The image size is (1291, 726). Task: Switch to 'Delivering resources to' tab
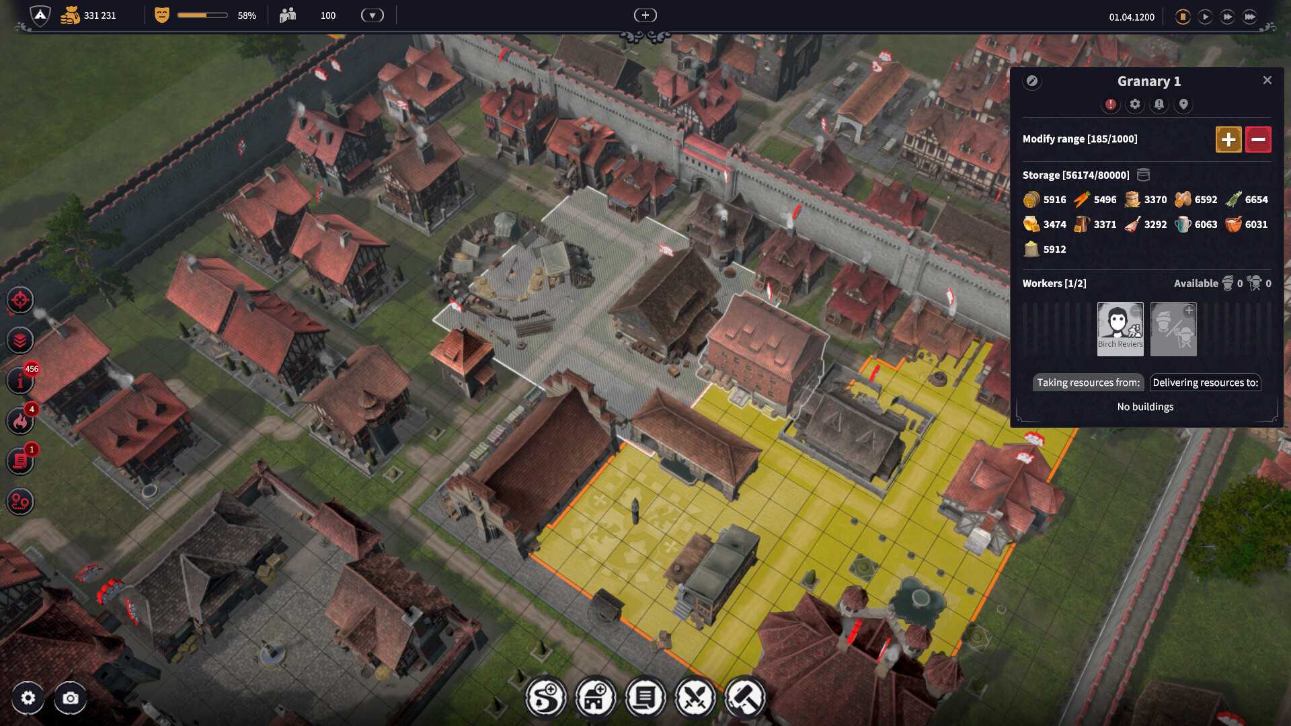(x=1205, y=382)
